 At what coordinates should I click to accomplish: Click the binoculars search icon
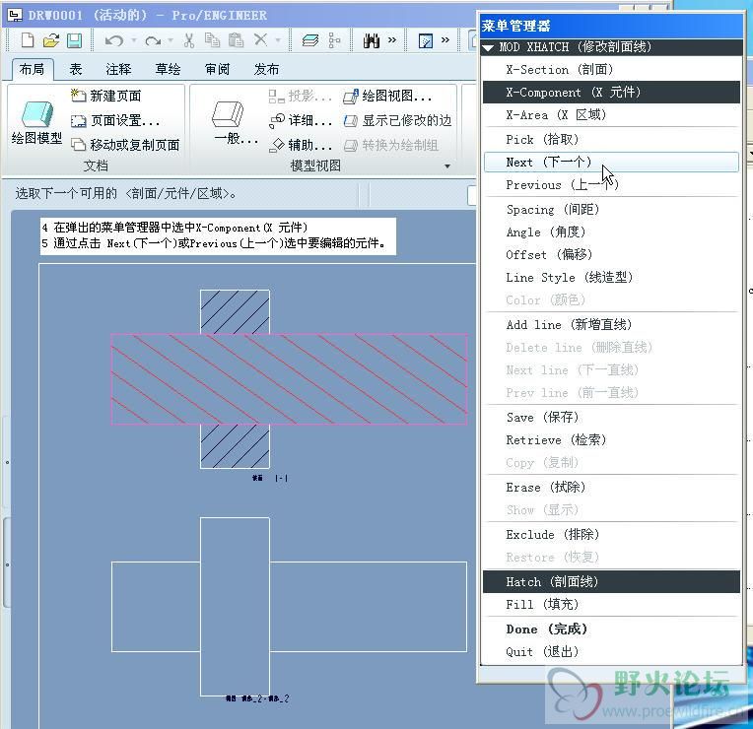pos(372,40)
